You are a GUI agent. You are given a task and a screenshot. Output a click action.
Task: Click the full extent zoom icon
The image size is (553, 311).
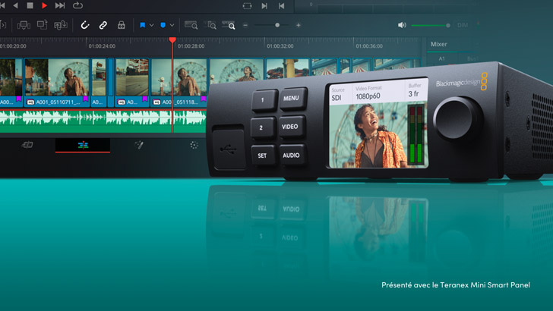[x=191, y=25]
